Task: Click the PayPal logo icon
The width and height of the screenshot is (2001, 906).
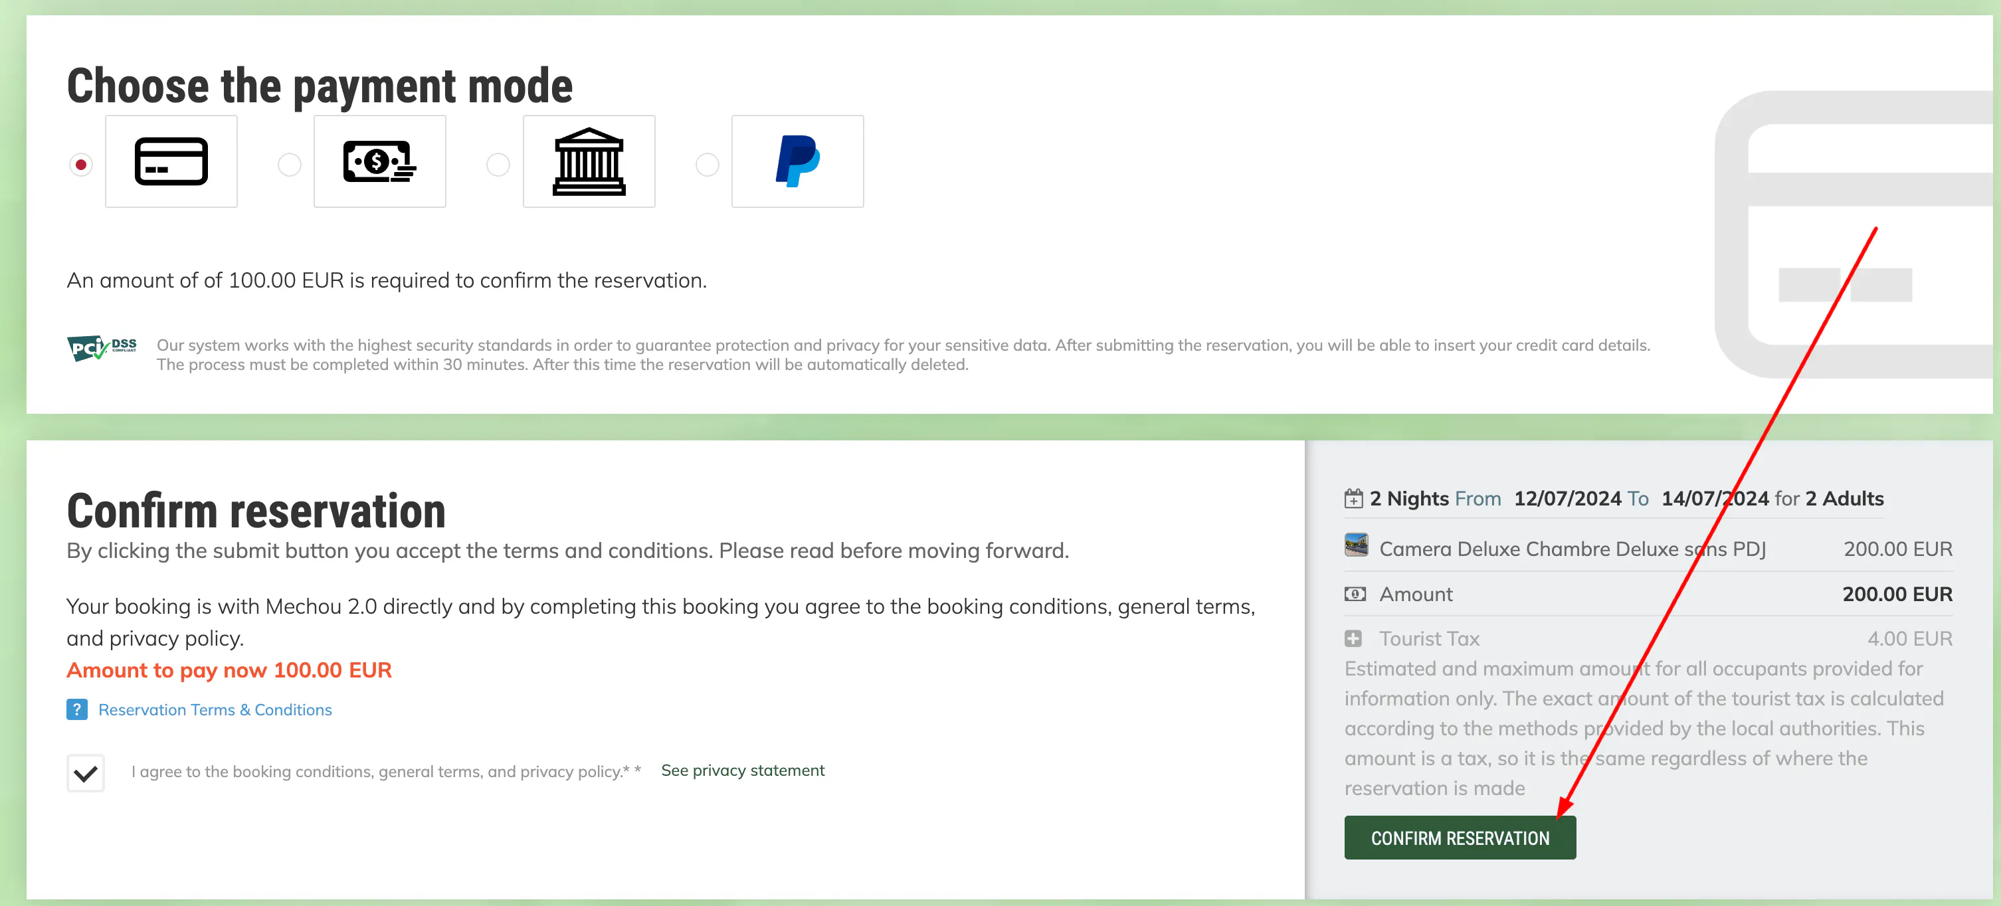Action: 797,161
